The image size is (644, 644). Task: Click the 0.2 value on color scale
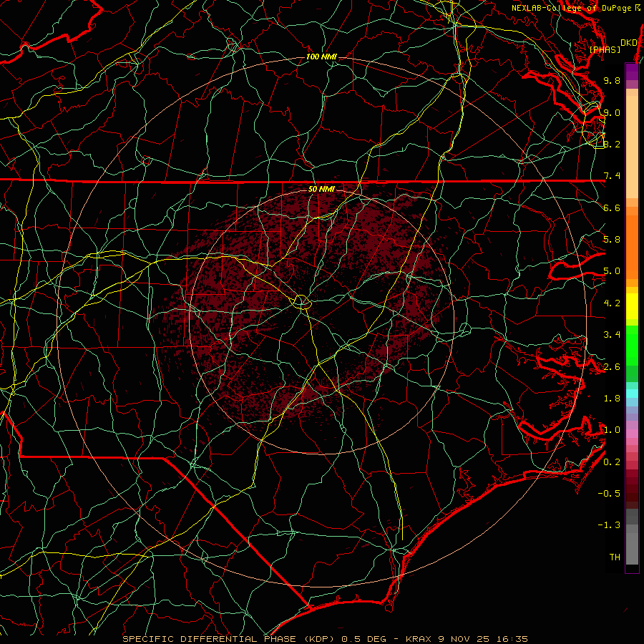click(612, 462)
